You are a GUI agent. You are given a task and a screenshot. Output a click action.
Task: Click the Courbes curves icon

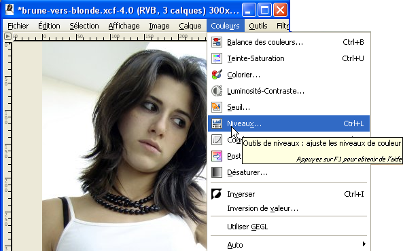click(217, 140)
